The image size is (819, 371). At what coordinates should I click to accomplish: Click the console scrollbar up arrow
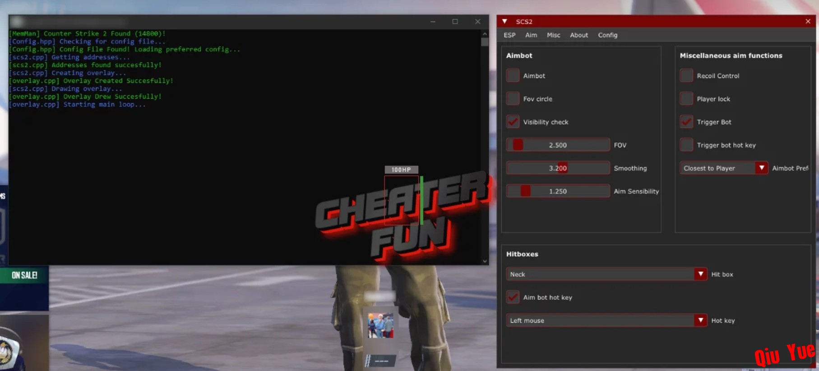click(485, 34)
